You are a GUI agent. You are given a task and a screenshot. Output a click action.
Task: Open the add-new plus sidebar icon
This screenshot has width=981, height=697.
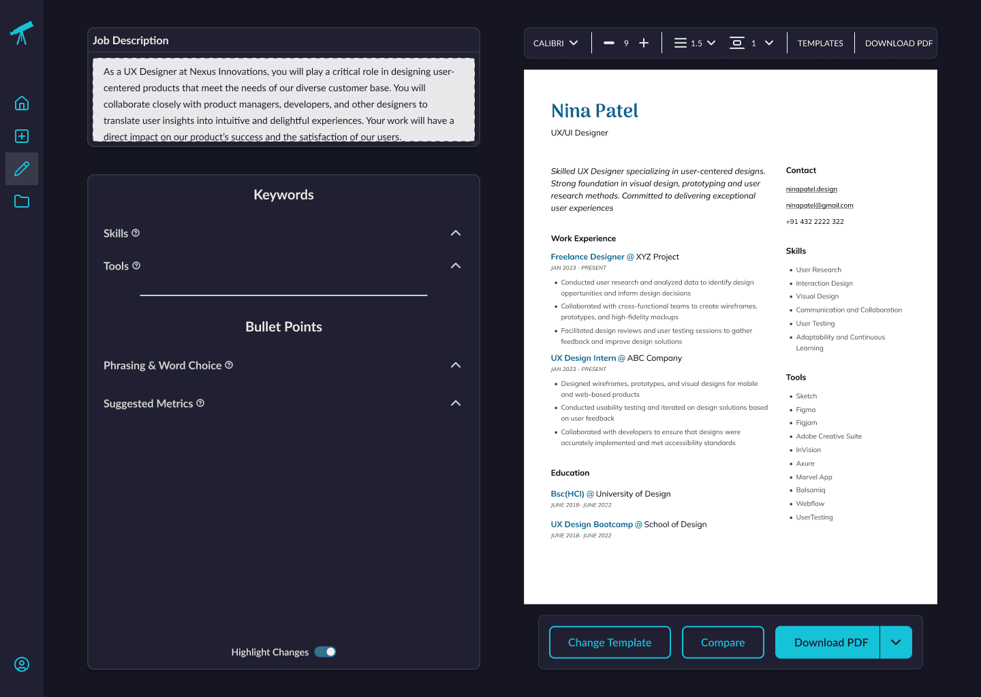(22, 136)
